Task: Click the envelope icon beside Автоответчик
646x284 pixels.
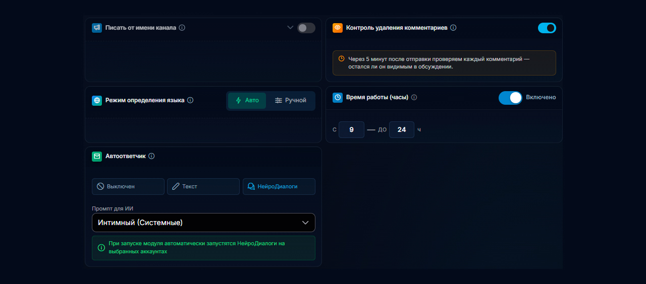Action: click(97, 156)
